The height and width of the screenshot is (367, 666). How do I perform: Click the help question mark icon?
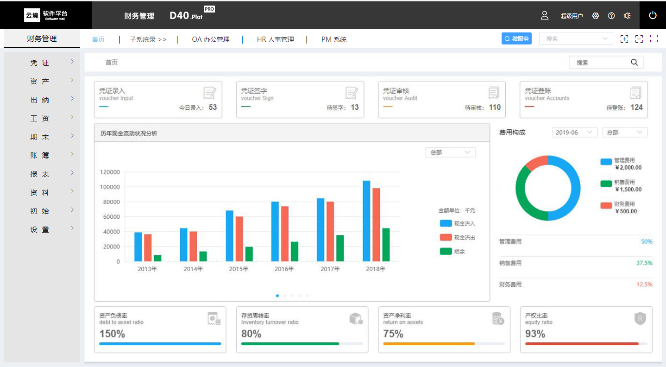[x=611, y=16]
